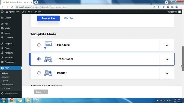Select the Standard radio button

[39, 45]
